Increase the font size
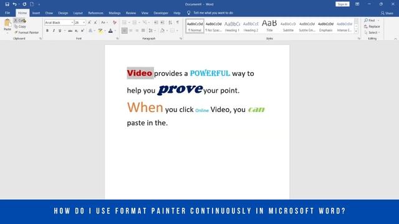399x224 pixels. click(89, 22)
